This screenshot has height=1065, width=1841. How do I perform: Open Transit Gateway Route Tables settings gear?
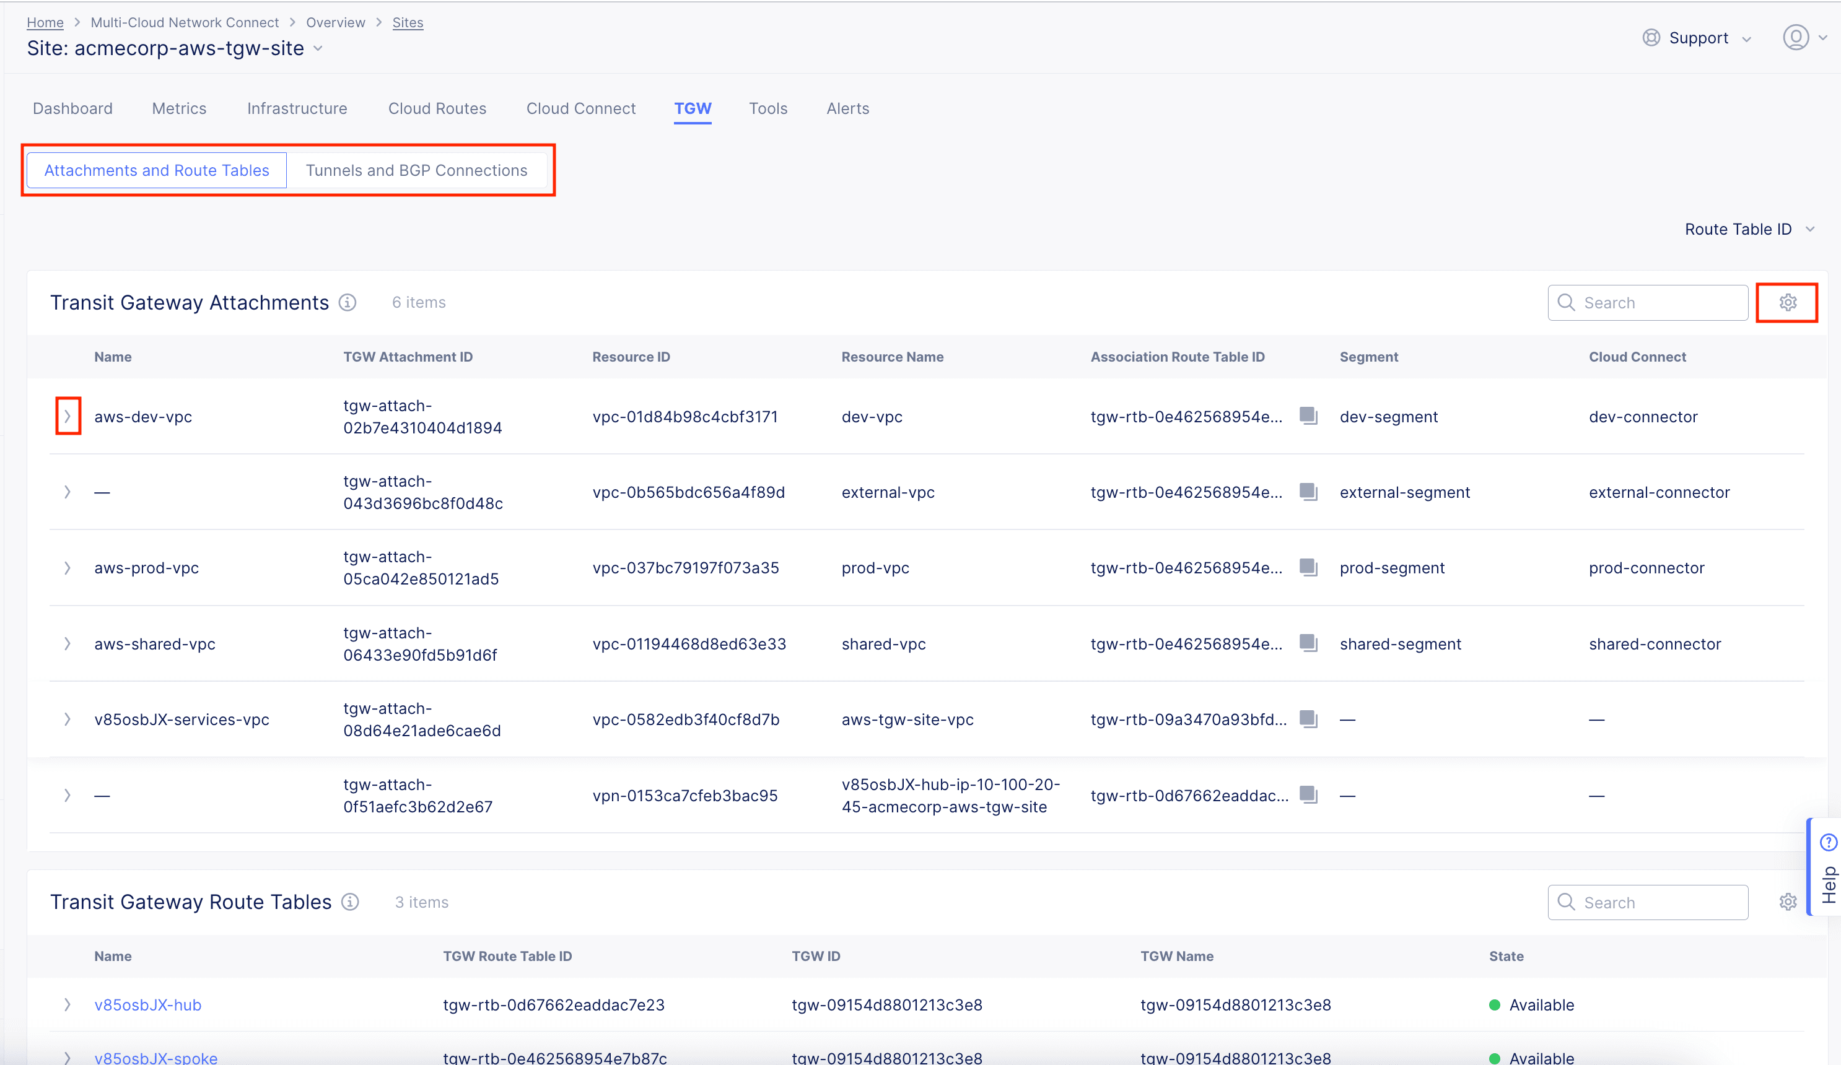click(1787, 902)
